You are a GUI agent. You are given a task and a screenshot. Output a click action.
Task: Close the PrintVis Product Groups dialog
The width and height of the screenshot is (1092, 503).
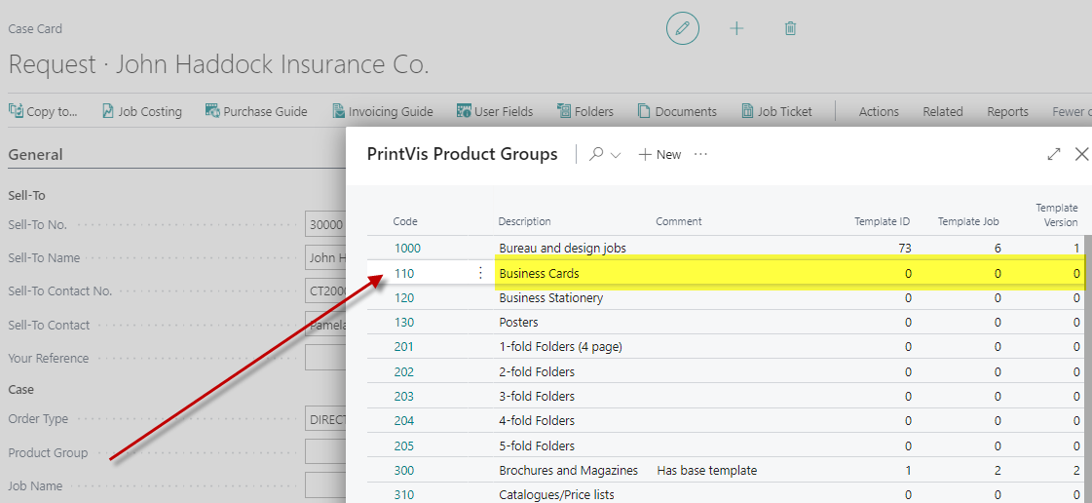click(1081, 154)
